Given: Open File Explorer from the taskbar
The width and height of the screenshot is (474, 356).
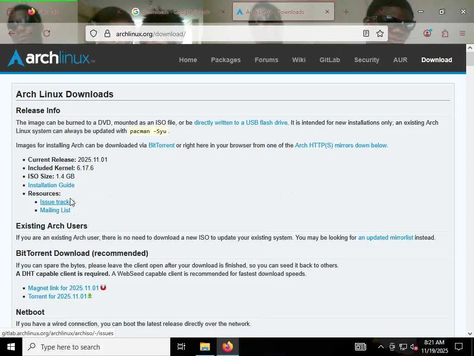Looking at the screenshot, I should pyautogui.click(x=205, y=347).
